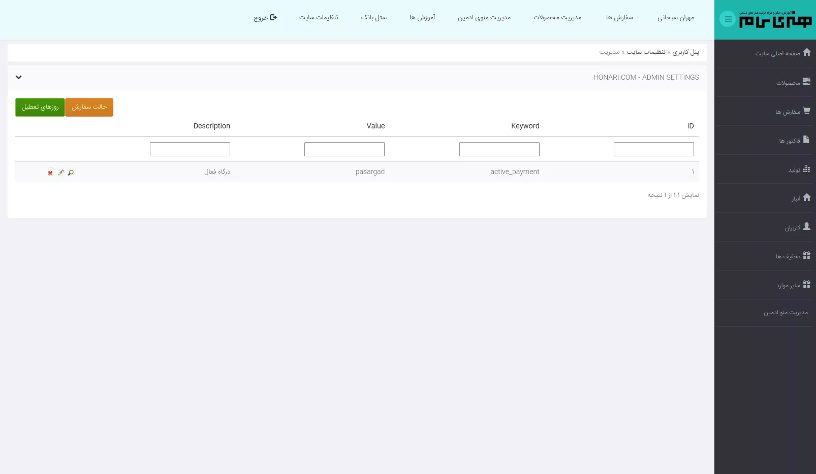Viewport: 816px width, 474px height.
Task: View the active_payment row with magnifier icon
Action: coord(71,173)
